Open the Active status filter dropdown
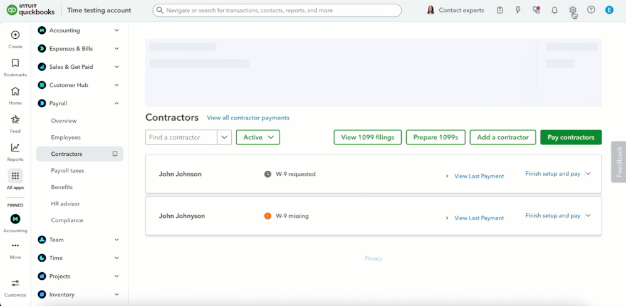The image size is (626, 306). (x=258, y=138)
